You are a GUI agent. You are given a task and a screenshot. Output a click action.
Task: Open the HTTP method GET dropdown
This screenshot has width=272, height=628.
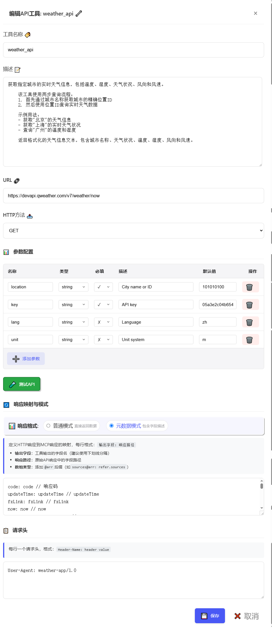pos(133,231)
